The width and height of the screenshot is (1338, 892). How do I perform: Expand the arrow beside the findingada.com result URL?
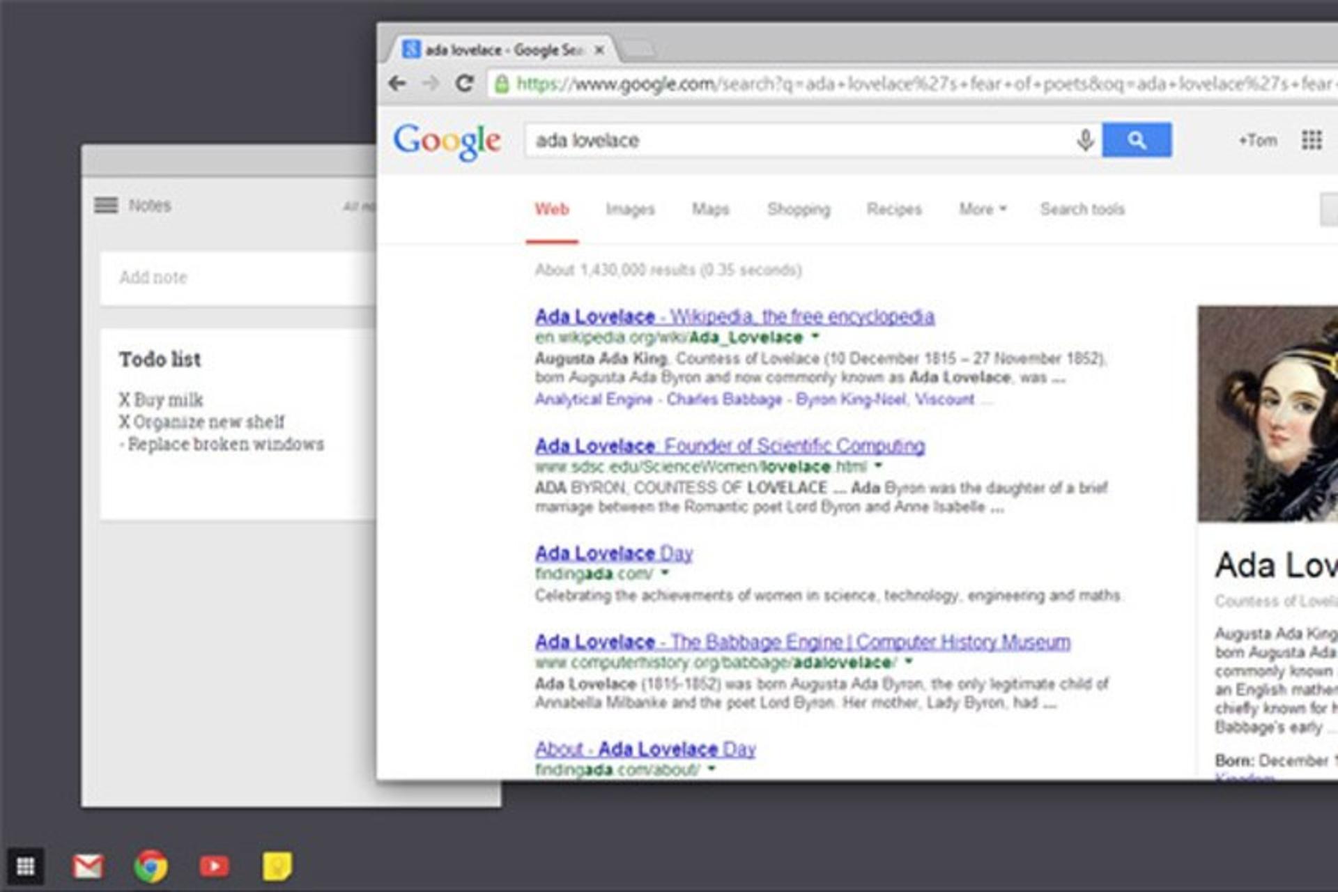664,573
